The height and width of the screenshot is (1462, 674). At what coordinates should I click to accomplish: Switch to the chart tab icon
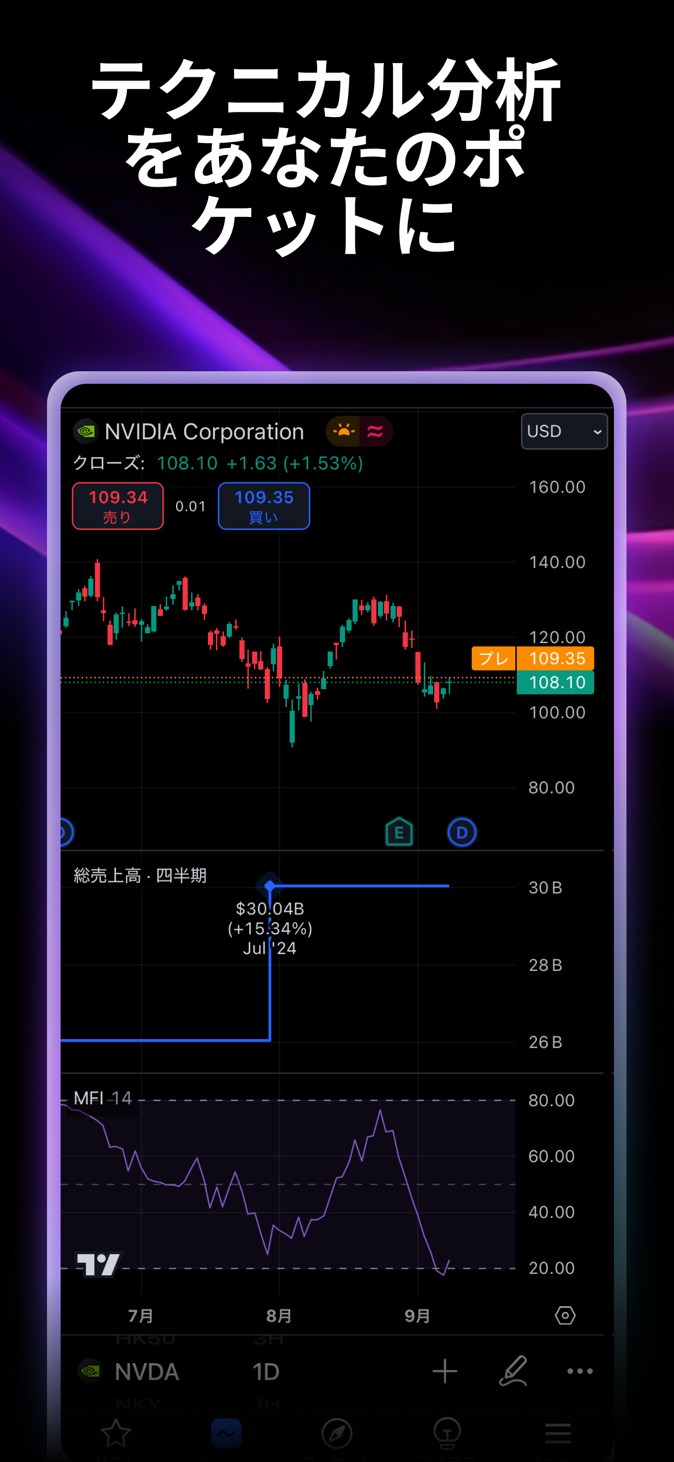tap(226, 1434)
